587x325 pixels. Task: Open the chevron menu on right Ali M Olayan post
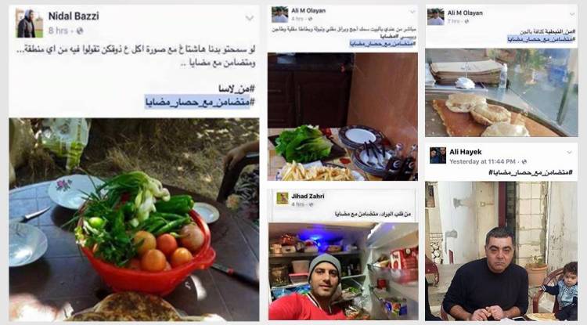572,14
